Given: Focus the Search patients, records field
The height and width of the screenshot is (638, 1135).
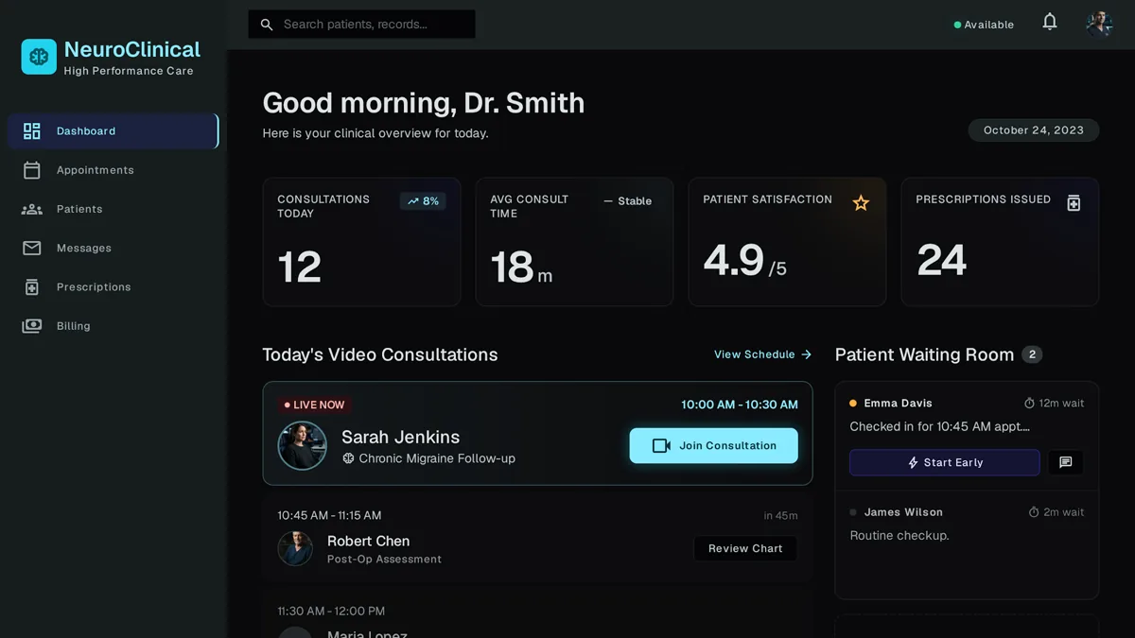Looking at the screenshot, I should pos(362,25).
